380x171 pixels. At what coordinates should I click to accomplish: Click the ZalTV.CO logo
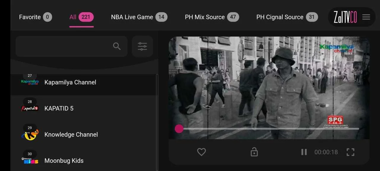345,17
